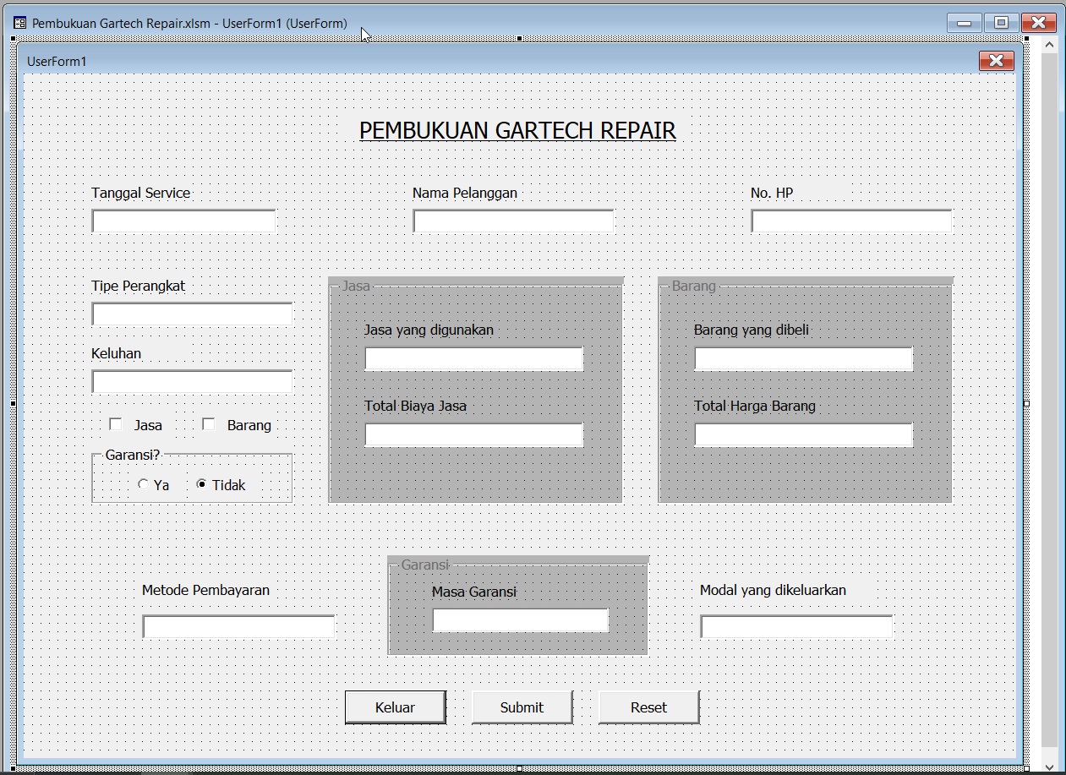
Task: Click inside the Total Biaya Jasa field
Action: (473, 434)
